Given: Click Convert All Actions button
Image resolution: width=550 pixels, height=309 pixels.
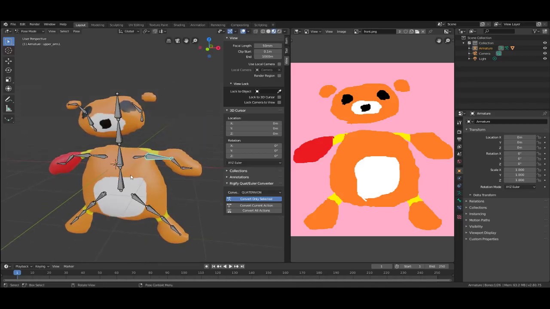Looking at the screenshot, I should (254, 211).
